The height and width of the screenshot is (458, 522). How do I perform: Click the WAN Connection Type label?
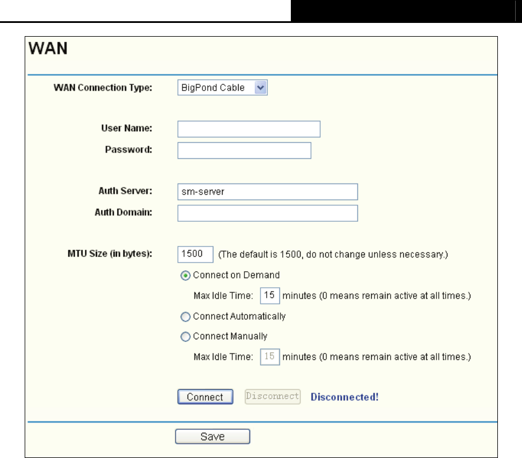click(x=103, y=88)
